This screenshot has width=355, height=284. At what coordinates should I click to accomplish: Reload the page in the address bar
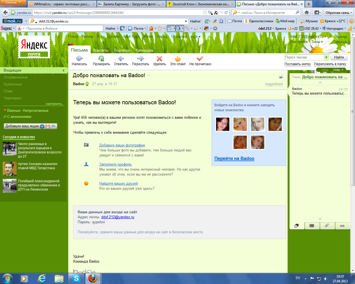click(226, 12)
